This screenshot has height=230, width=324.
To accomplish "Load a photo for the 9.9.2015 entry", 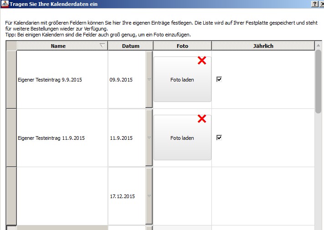I will point(182,79).
